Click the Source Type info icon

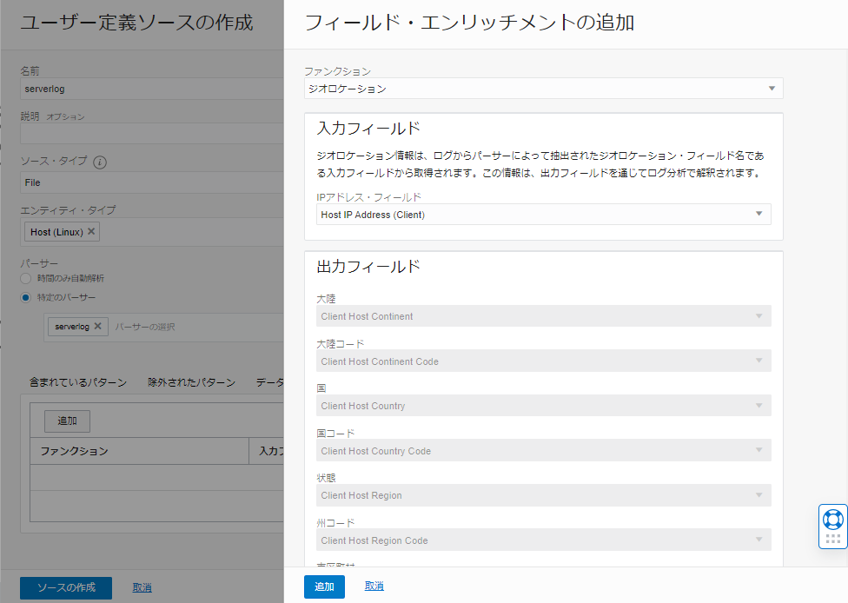(100, 162)
